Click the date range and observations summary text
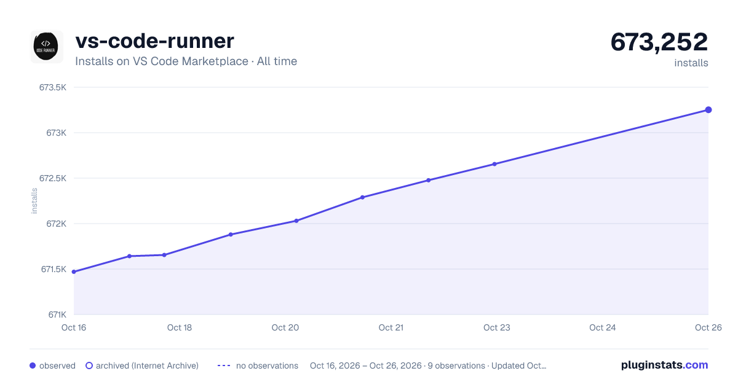Viewport: 738px width, 387px height. click(x=428, y=365)
